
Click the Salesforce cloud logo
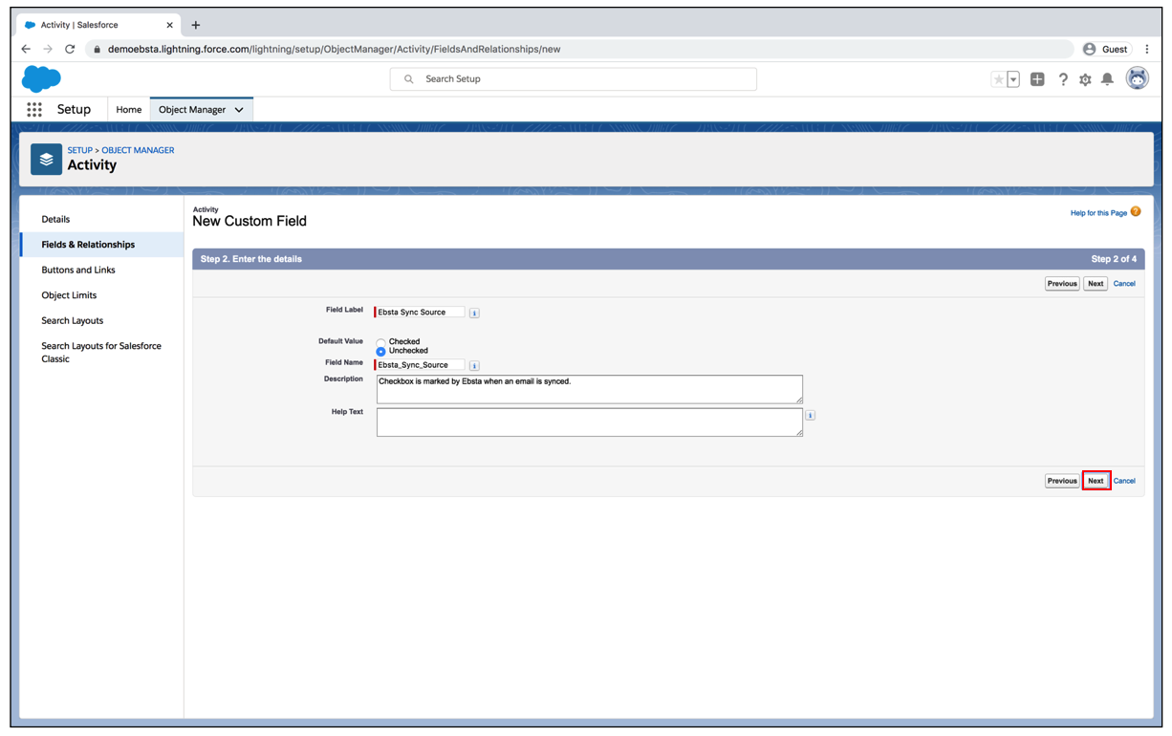[41, 79]
